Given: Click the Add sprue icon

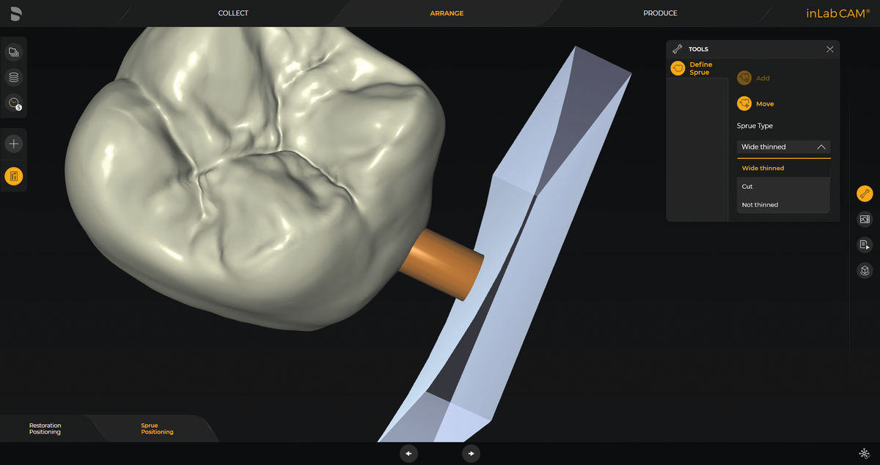Looking at the screenshot, I should click(744, 78).
